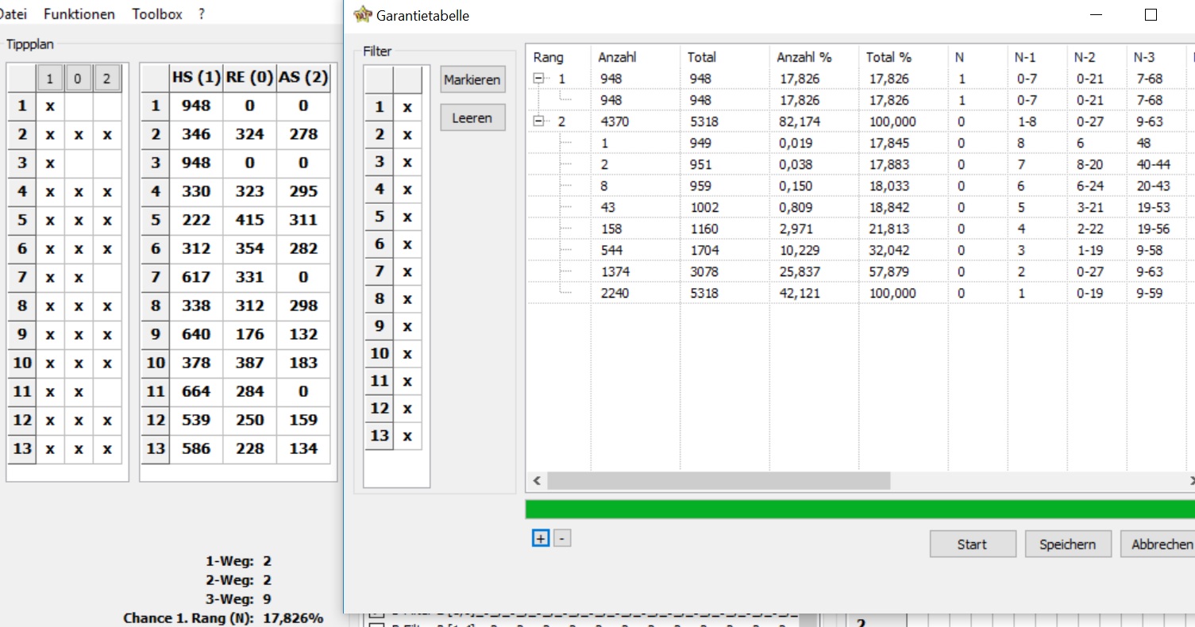Screen dimensions: 1195x627
Task: Open the question mark help menu
Action: pos(202,14)
